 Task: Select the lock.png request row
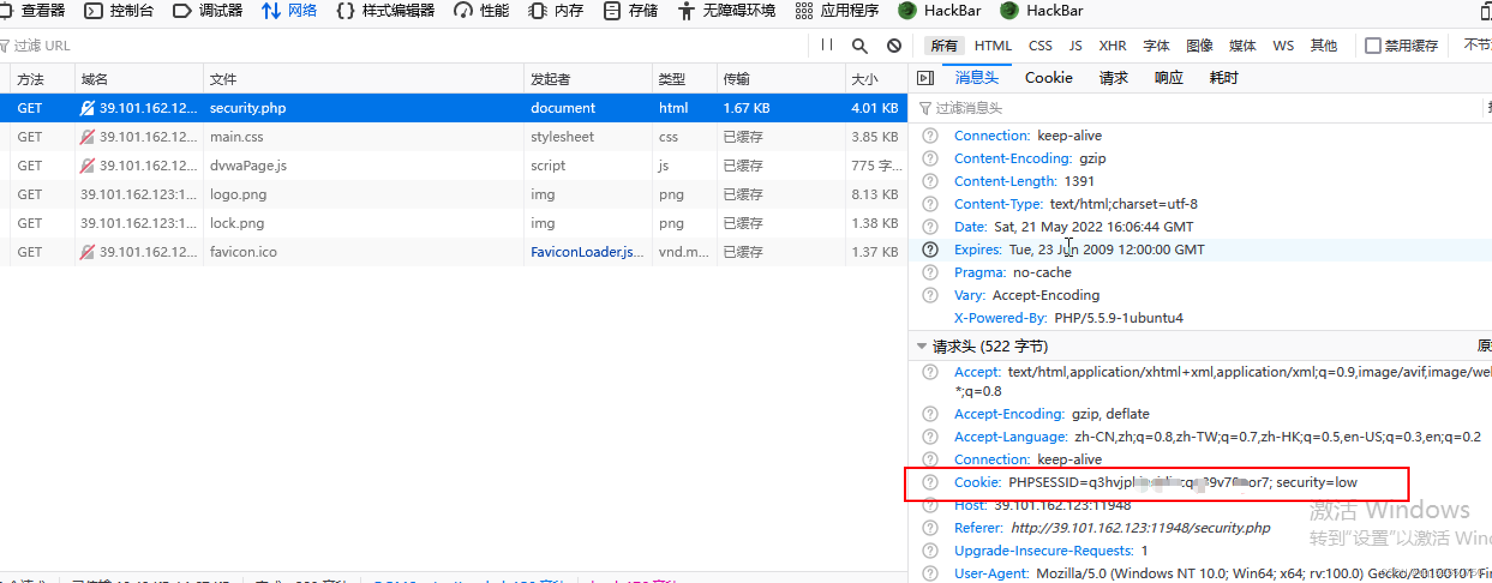pyautogui.click(x=453, y=223)
